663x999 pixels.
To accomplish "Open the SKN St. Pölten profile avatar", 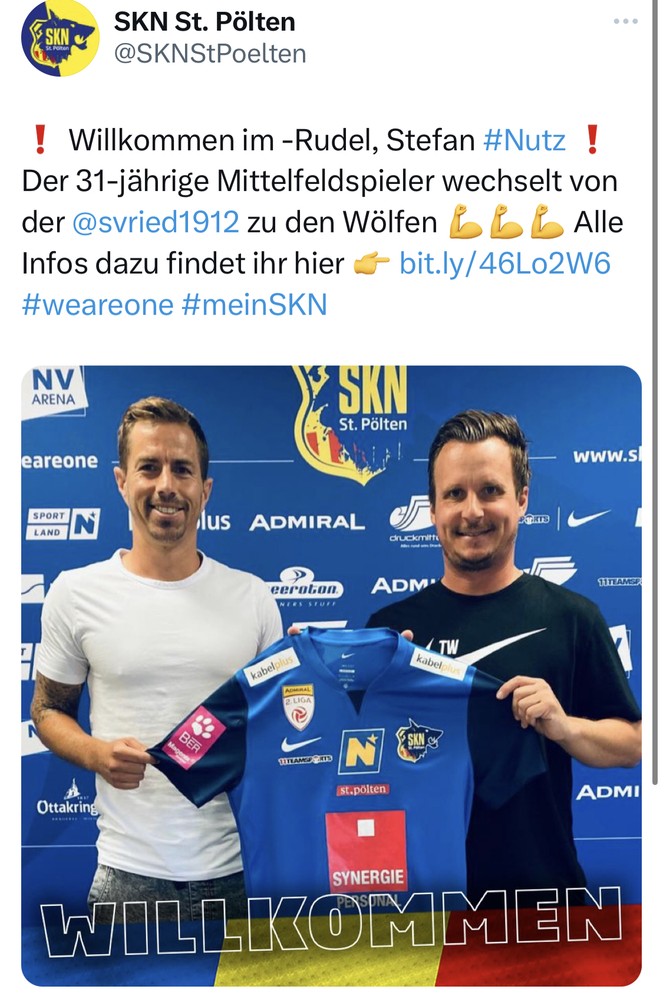I will pyautogui.click(x=60, y=38).
